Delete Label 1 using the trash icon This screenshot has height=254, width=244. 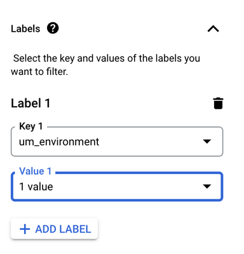point(218,104)
